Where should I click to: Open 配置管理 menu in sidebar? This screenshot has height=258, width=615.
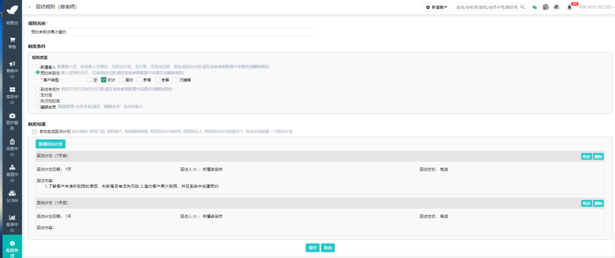click(12, 246)
